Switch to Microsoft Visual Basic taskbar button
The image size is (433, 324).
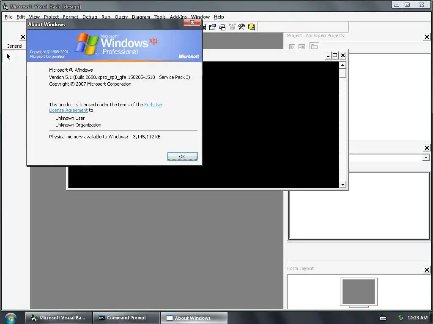[x=59, y=318]
